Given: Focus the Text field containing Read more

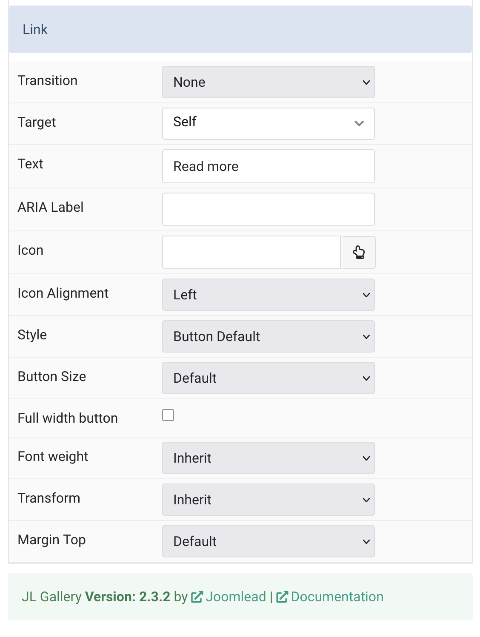Looking at the screenshot, I should click(269, 166).
